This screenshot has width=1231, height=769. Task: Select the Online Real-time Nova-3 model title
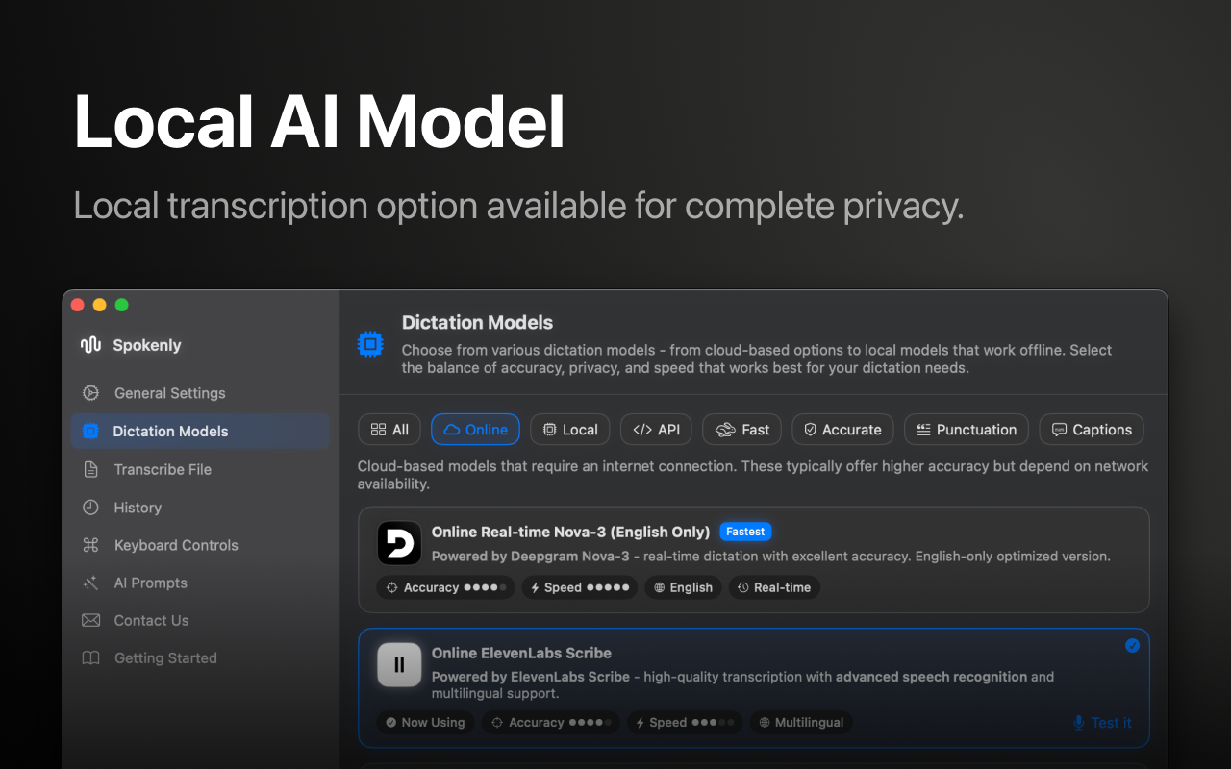570,532
